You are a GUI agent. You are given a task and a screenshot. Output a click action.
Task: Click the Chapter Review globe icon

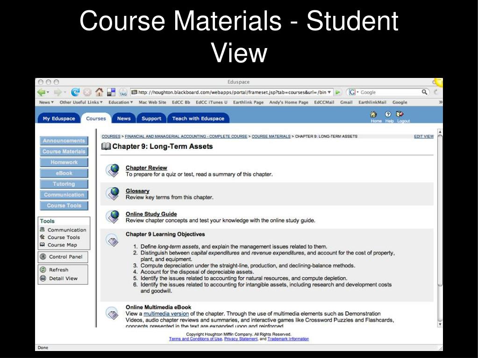[x=113, y=170]
